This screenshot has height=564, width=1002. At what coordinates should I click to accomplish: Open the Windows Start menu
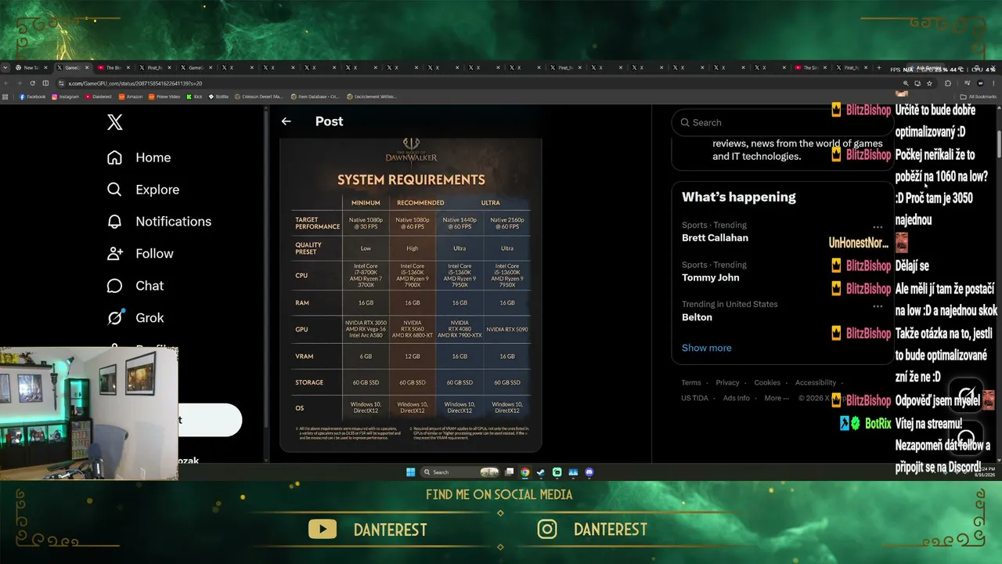(x=410, y=472)
